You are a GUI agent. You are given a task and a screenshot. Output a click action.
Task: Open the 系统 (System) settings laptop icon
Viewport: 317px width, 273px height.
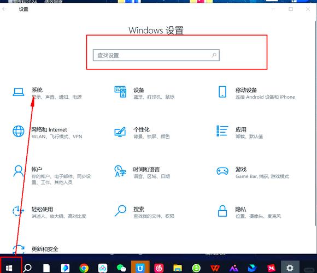tap(19, 92)
